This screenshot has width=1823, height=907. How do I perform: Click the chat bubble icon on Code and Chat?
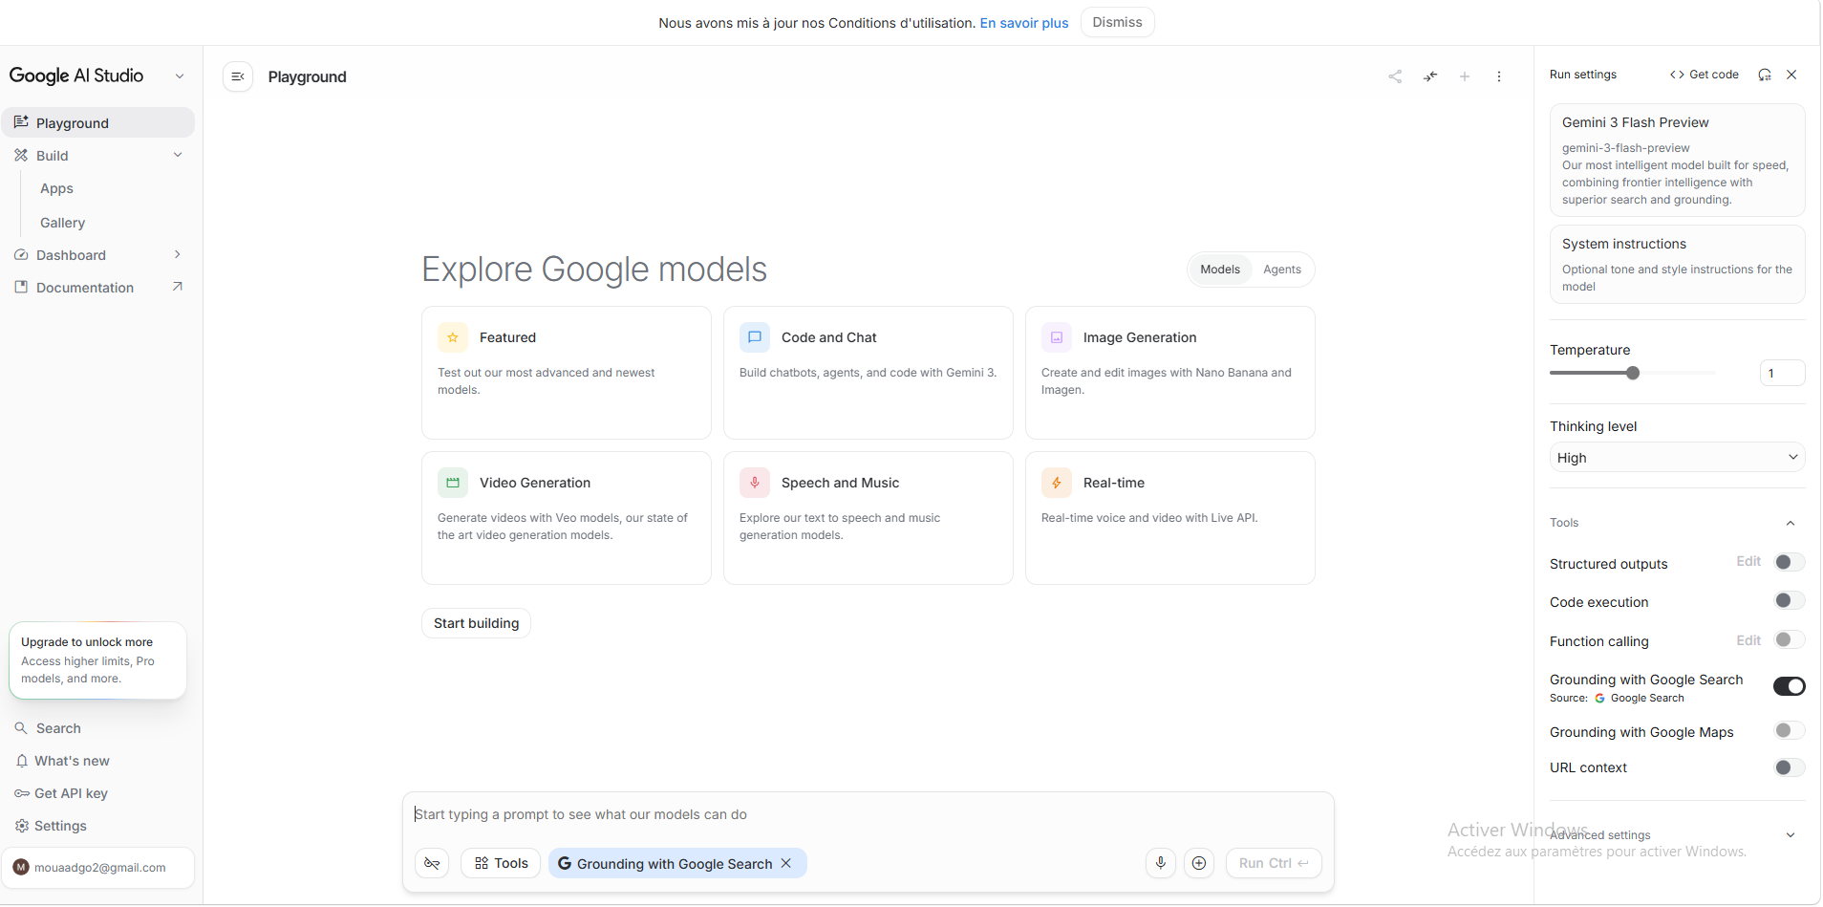[755, 337]
